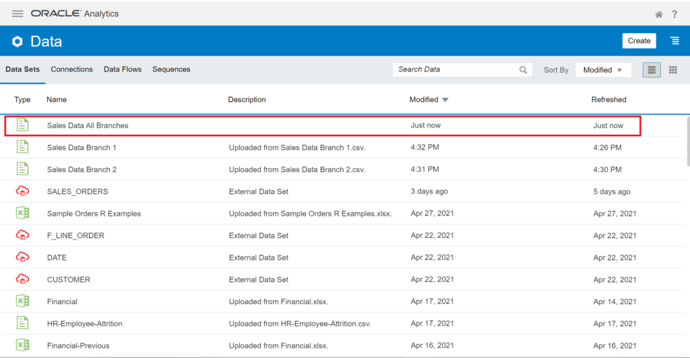Click '4:32 PM' modified time
The width and height of the screenshot is (690, 358).
coord(425,147)
